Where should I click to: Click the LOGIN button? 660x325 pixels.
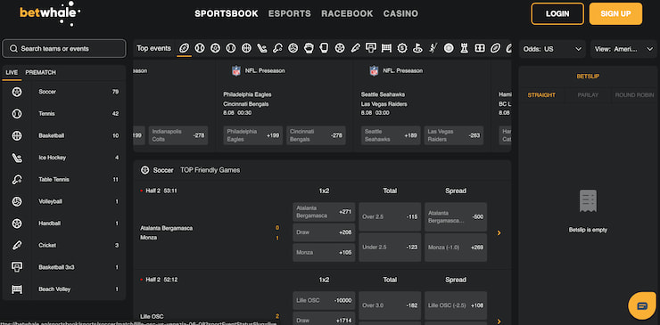557,14
